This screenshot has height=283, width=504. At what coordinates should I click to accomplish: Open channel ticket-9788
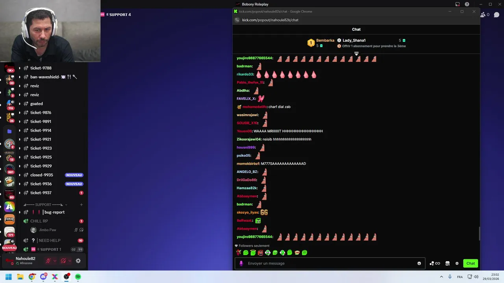pyautogui.click(x=53, y=68)
